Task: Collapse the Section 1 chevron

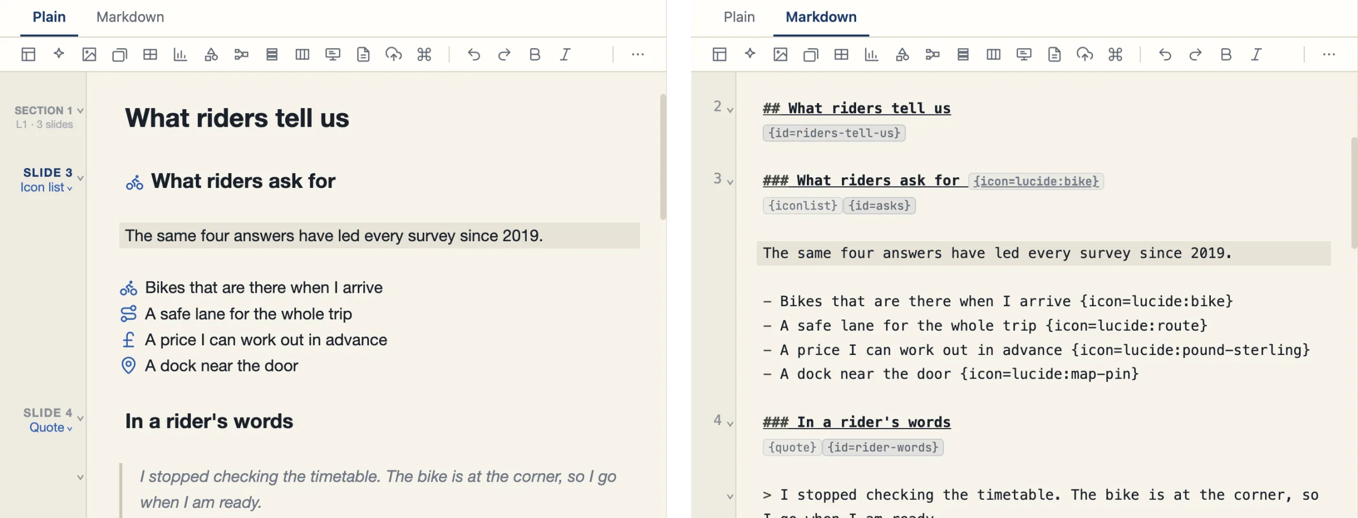Action: pyautogui.click(x=80, y=110)
